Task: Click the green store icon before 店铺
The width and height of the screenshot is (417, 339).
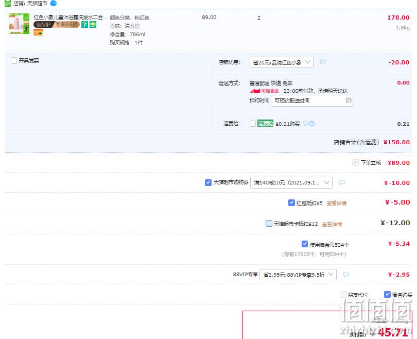Action: (x=7, y=3)
